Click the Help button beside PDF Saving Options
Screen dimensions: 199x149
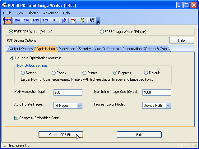coord(182,40)
